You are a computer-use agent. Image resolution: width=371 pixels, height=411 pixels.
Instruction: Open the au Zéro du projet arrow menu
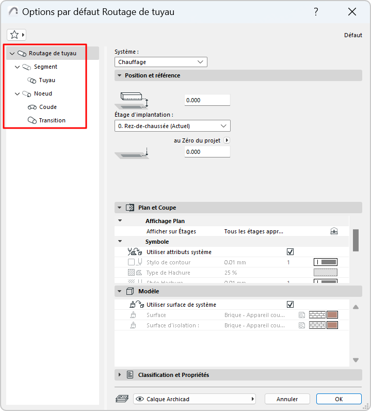pos(227,140)
